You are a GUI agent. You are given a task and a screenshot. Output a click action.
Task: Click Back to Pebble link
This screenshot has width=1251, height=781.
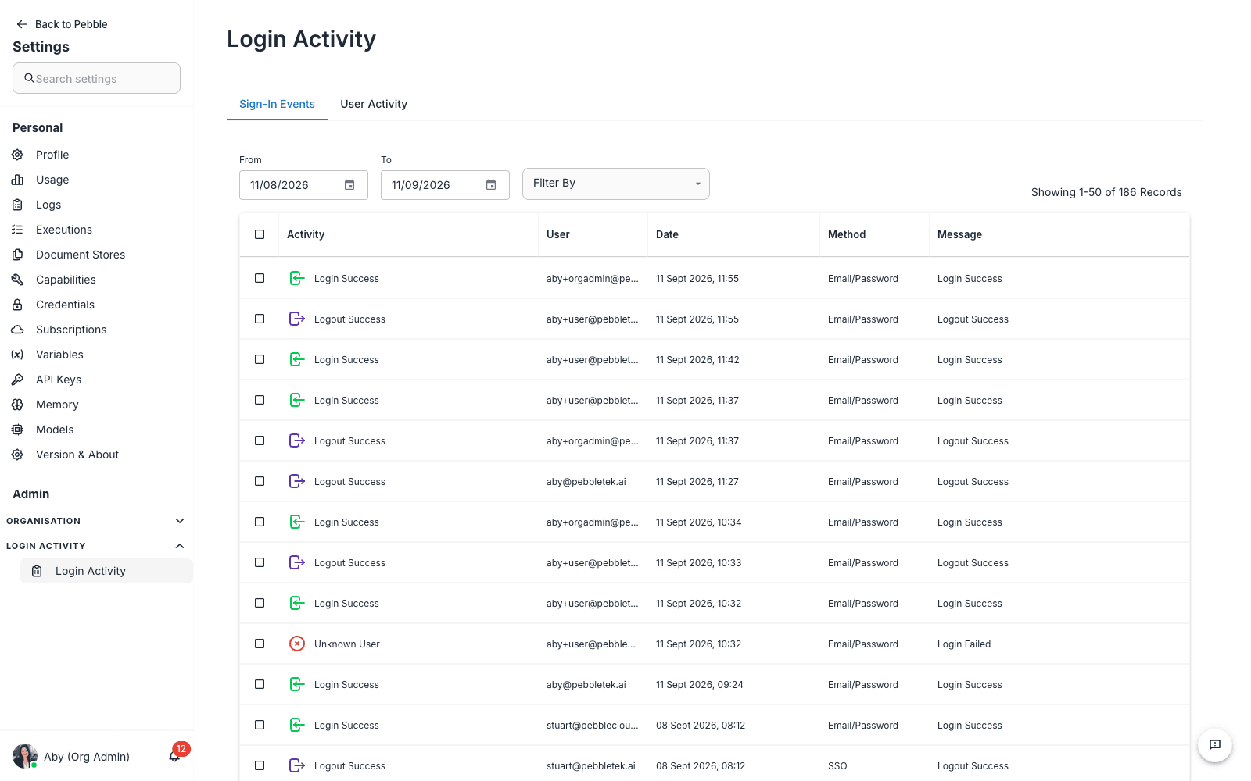click(71, 24)
